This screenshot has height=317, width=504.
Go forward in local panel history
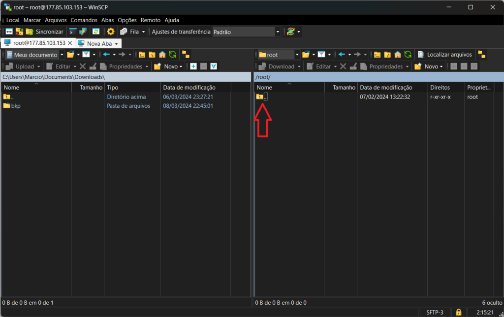(x=122, y=55)
